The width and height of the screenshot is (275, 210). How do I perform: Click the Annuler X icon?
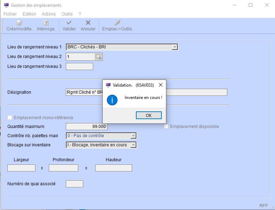coord(88,23)
